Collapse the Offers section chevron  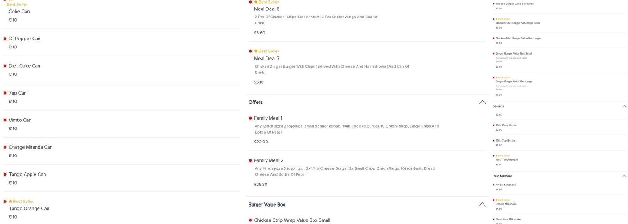[482, 103]
